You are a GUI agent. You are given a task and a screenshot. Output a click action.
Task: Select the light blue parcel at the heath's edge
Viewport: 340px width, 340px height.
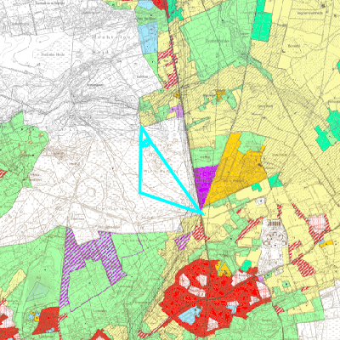tap(148, 38)
